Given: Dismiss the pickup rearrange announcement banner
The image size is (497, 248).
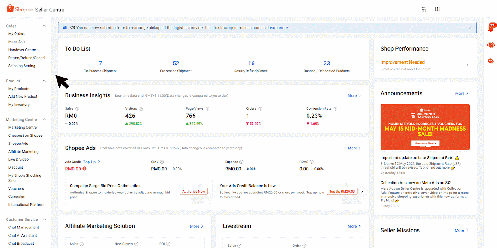Looking at the screenshot, I should click(x=470, y=28).
